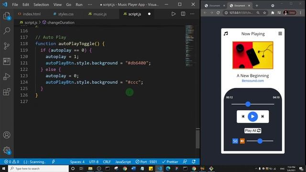
Task: Open the File menu
Action: click(x=15, y=4)
